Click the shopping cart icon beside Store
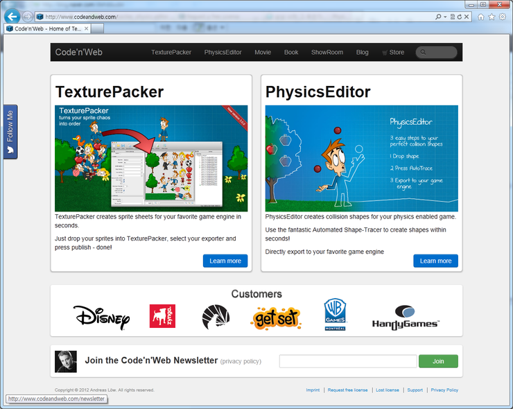 coord(385,53)
